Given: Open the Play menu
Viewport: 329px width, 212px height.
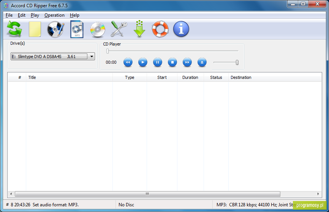Looking at the screenshot, I should (x=35, y=15).
